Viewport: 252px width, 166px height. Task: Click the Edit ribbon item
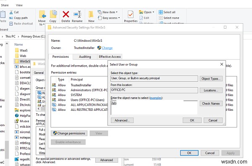tap(144, 18)
